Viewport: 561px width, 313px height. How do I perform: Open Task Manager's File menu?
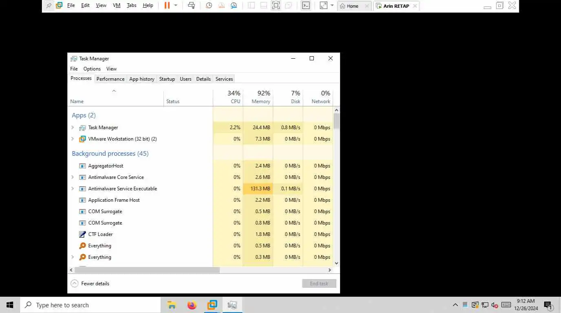(x=74, y=69)
